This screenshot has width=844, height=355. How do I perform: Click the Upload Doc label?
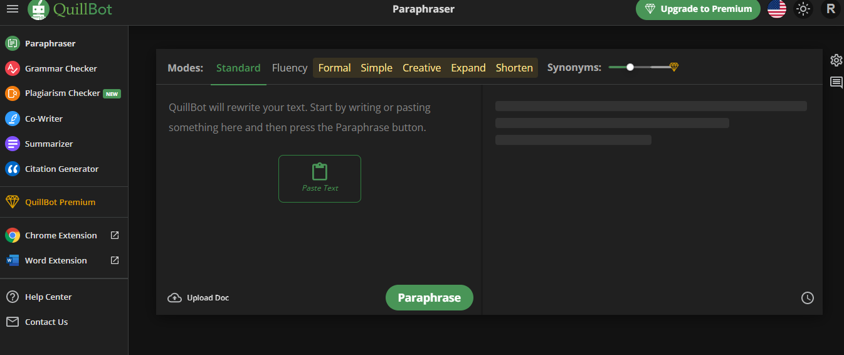click(208, 298)
